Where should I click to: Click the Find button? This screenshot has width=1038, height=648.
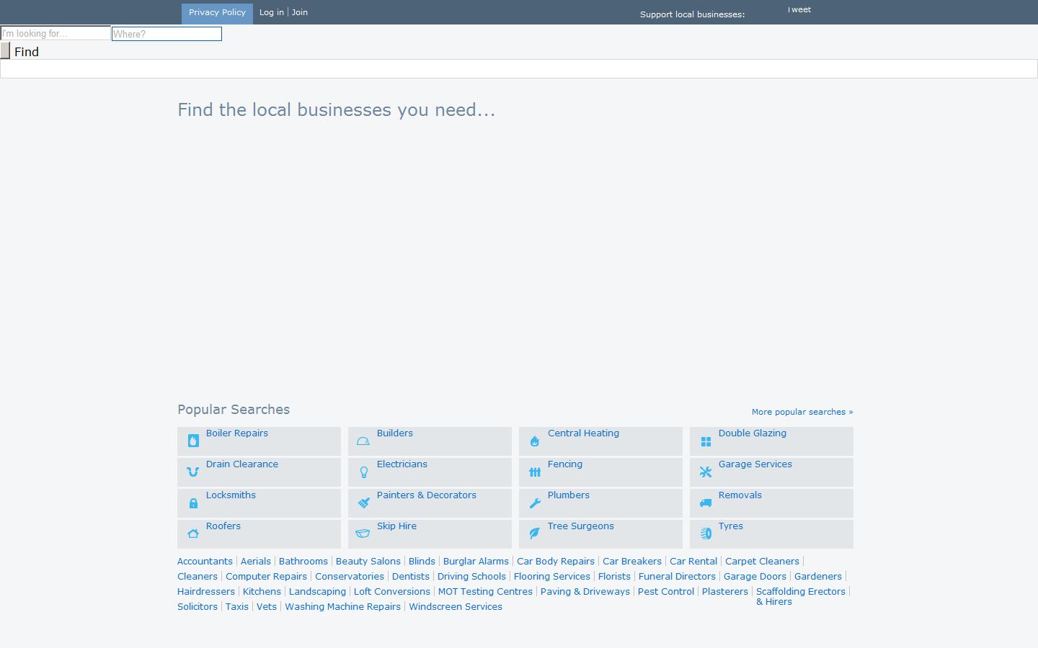tap(27, 51)
